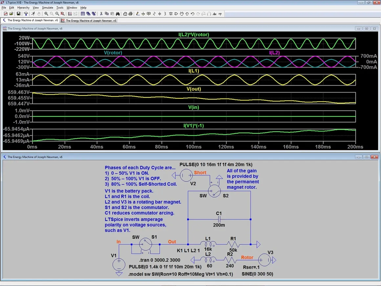Click the Print icon in toolbar
Screen dimensions: 381x286
(x=130, y=14)
